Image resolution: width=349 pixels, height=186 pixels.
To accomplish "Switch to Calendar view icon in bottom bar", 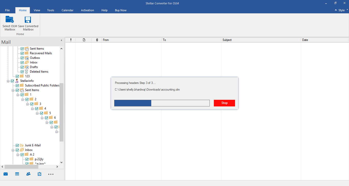I will 17,174.
